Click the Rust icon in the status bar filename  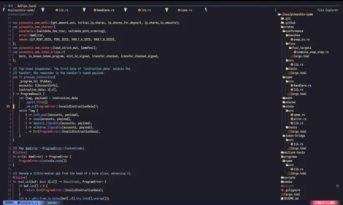tap(19, 202)
